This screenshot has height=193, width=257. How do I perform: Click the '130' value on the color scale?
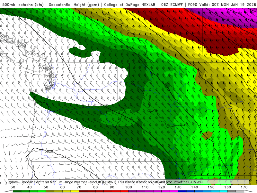178,187
